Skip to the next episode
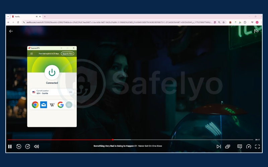268x167 pixels. pos(219,146)
